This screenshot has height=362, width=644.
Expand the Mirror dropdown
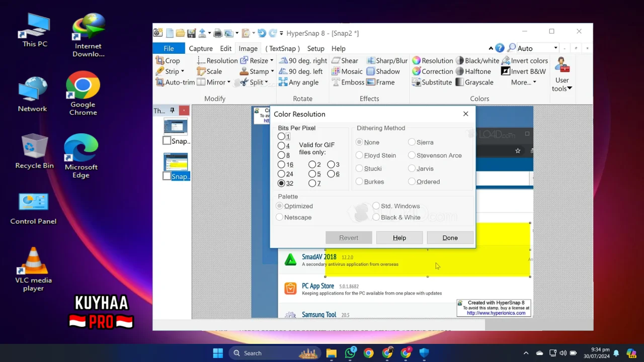(x=228, y=82)
